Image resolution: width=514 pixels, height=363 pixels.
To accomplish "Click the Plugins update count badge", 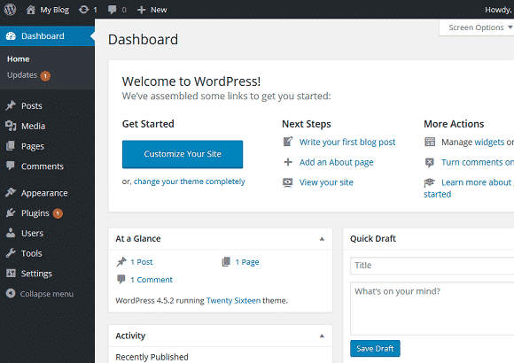I will pos(58,213).
